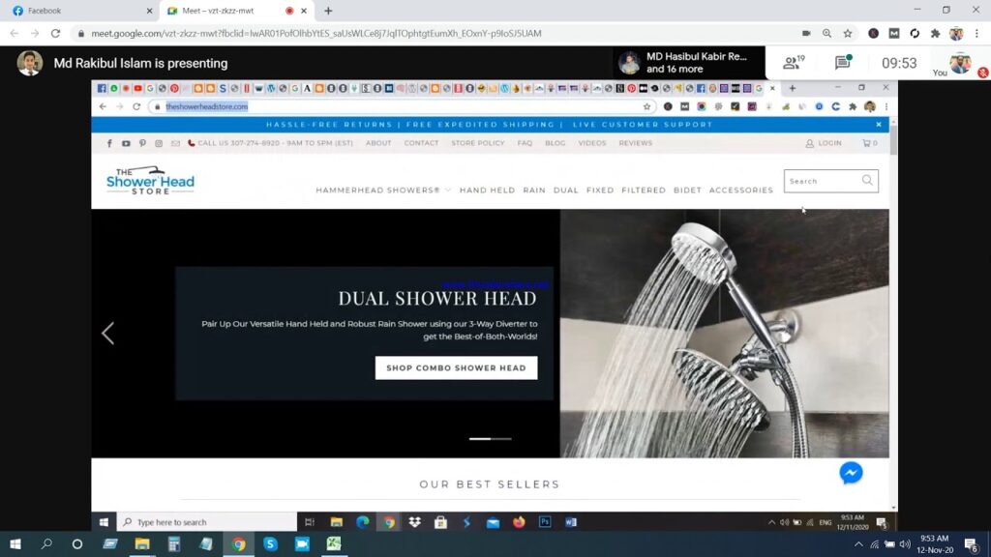Screen dimensions: 991x557
Task: Open the Hand Held menu item
Action: click(x=488, y=191)
